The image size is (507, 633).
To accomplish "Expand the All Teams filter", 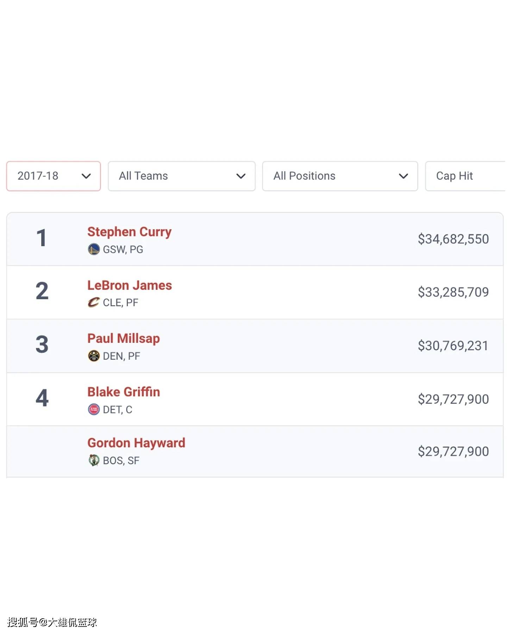I will (x=182, y=176).
